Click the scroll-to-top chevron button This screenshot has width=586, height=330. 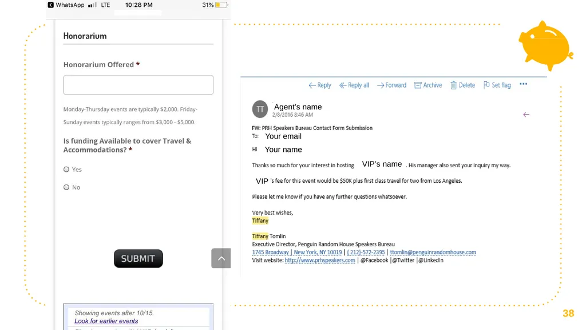click(x=221, y=258)
